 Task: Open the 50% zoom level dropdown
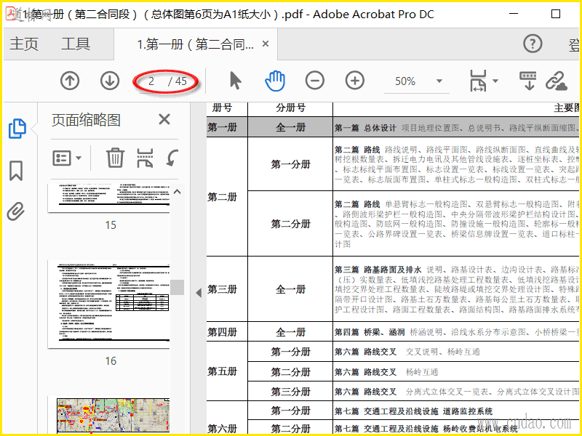coord(439,81)
